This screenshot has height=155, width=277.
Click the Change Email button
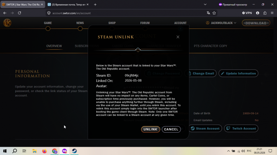tap(201, 73)
